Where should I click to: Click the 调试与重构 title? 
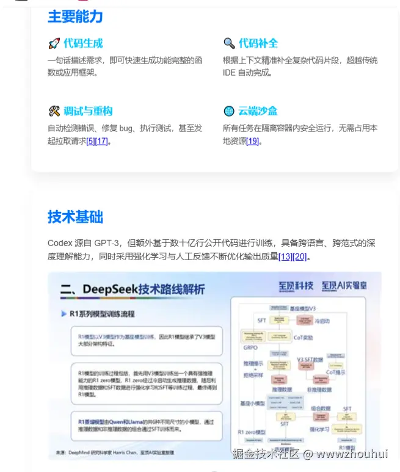click(88, 111)
